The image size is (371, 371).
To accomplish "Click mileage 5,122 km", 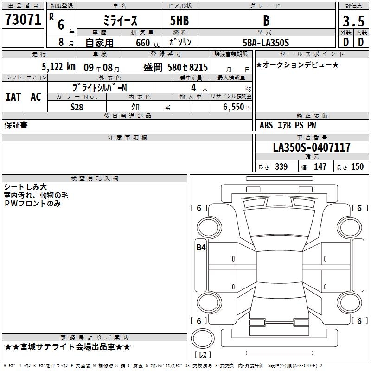I will tap(58, 67).
